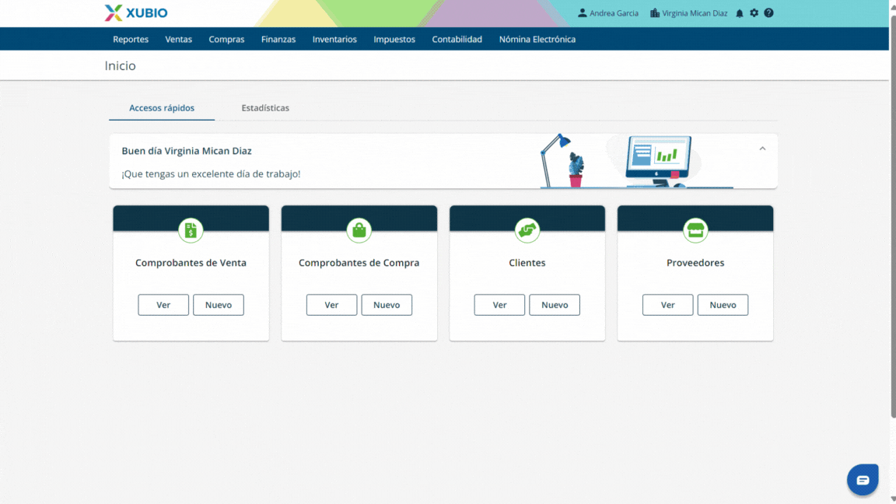Screen dimensions: 896x504
Task: Select the Accesos rápidos tab
Action: point(162,108)
